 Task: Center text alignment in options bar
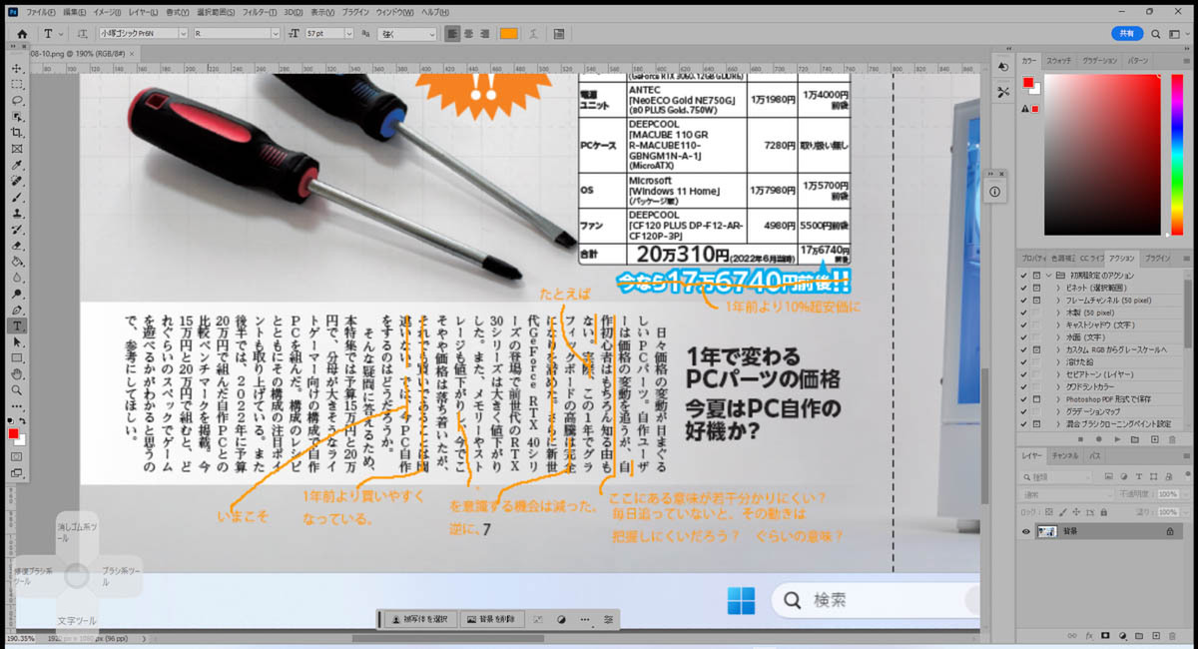(469, 33)
